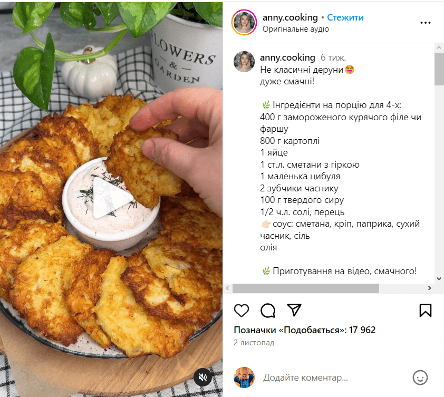
Task: Open emoji picker in comment field
Action: (420, 377)
